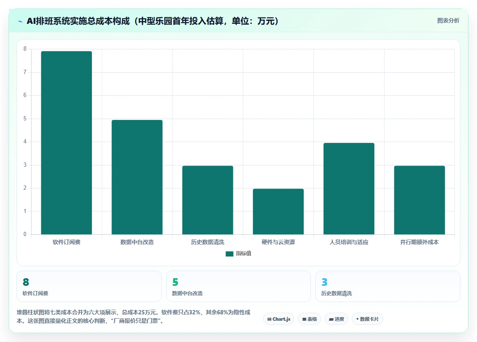
Task: Select the 并行期额外成本 bar
Action: 420,200
